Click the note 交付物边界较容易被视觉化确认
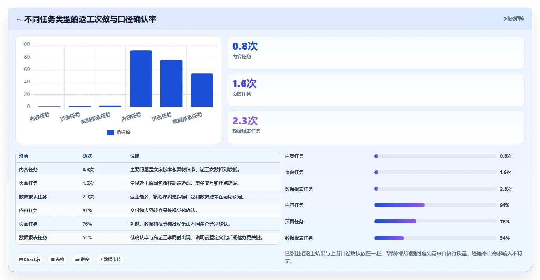 (x=164, y=210)
